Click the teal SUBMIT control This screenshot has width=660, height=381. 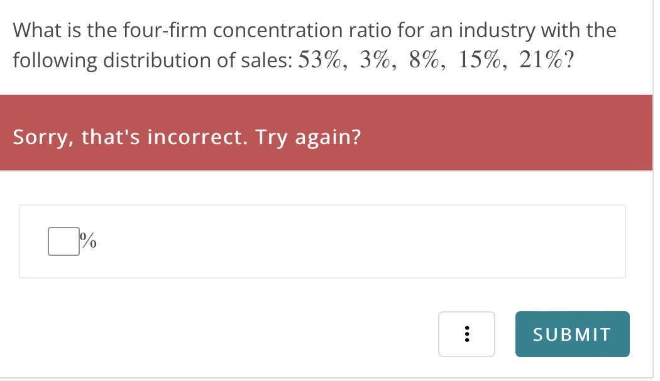pyautogui.click(x=572, y=334)
